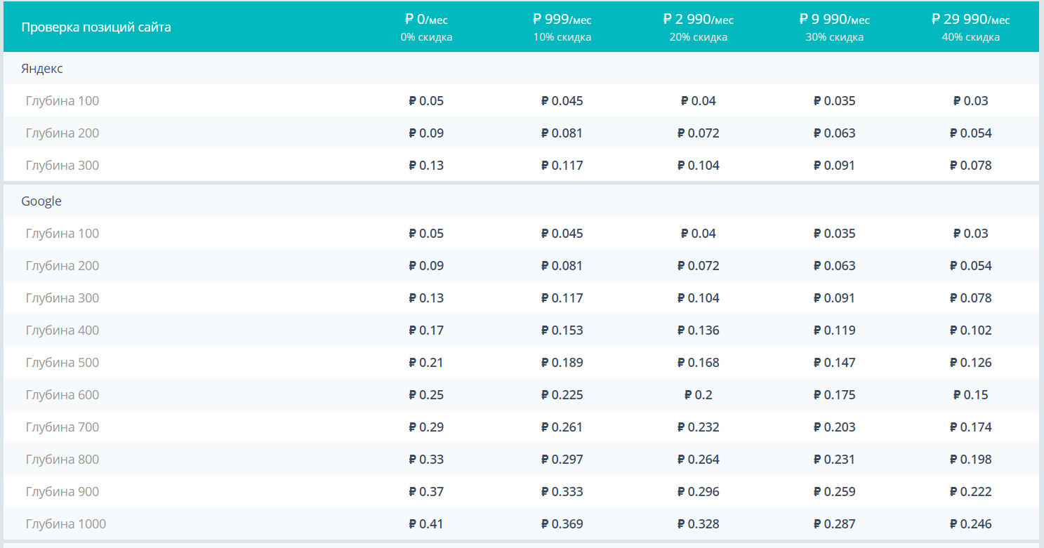The height and width of the screenshot is (548, 1044).
Task: Select the 'Глубина 800' row label
Action: point(62,460)
